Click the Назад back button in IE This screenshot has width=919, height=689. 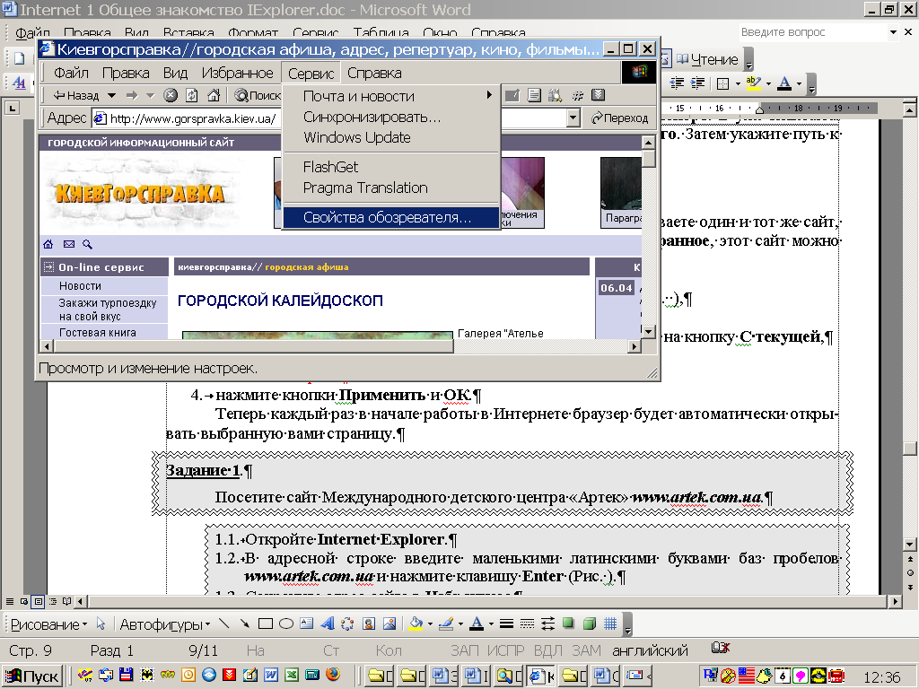[x=76, y=95]
